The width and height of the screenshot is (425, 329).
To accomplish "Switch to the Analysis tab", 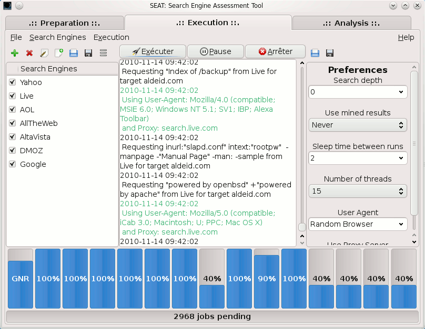I will tap(351, 23).
